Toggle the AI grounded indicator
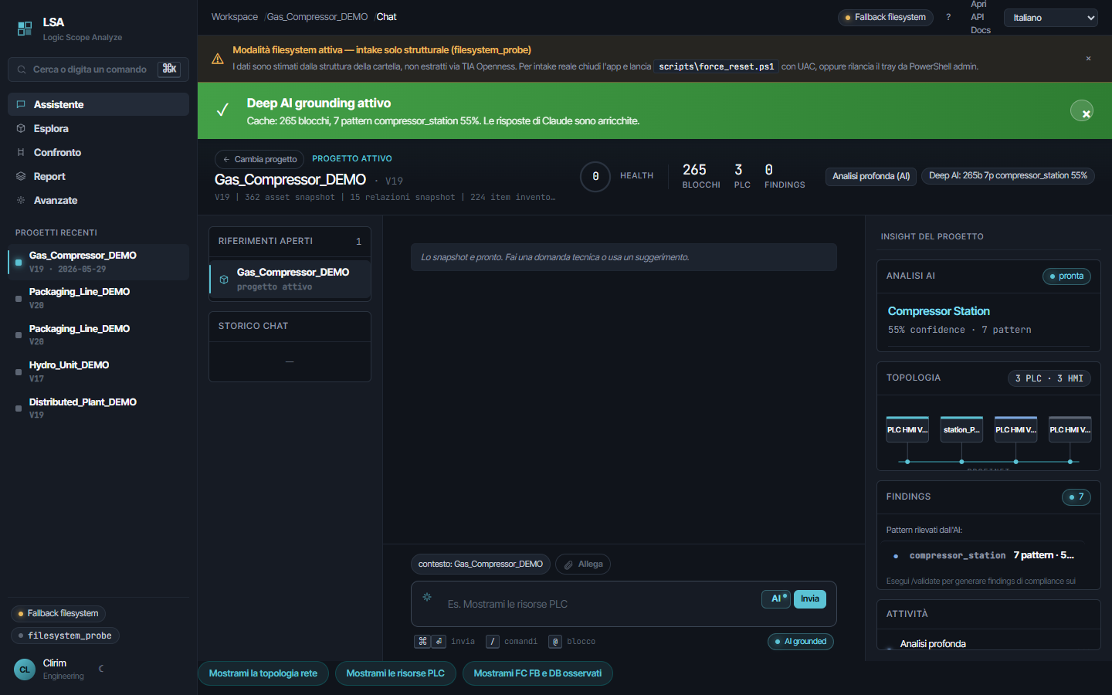 pos(801,642)
